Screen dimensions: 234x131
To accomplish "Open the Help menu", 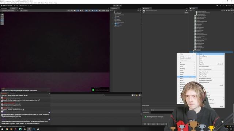I will tap(56, 3).
